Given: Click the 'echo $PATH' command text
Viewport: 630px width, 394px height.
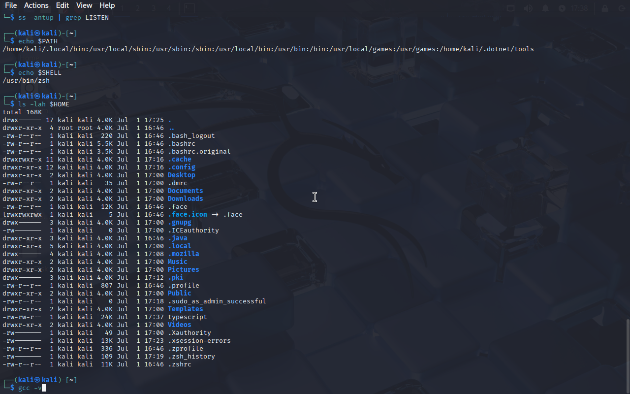Looking at the screenshot, I should pos(38,41).
